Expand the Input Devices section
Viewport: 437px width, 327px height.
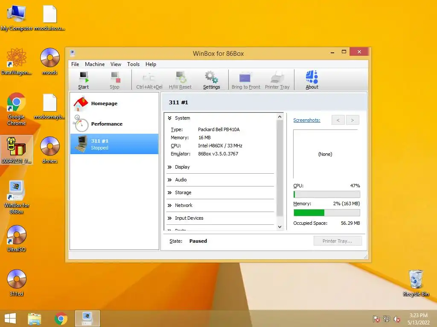[169, 218]
